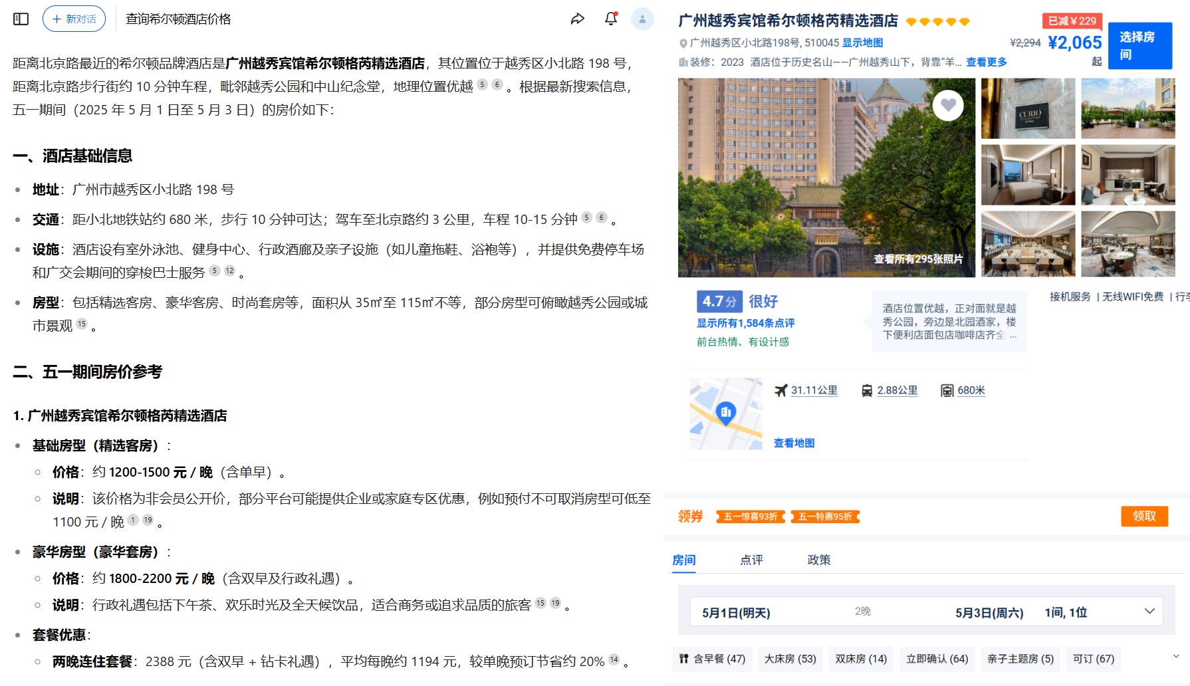Open the user avatar menu
The width and height of the screenshot is (1190, 686).
click(642, 19)
